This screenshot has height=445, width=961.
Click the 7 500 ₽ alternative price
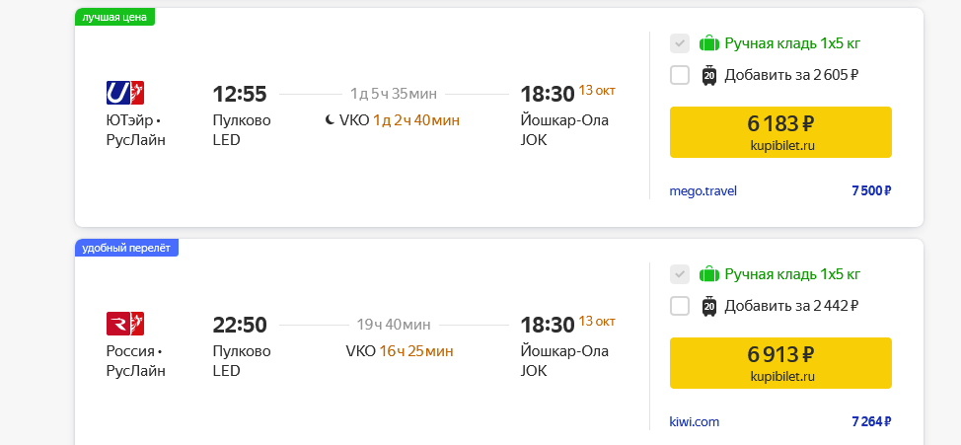[871, 191]
